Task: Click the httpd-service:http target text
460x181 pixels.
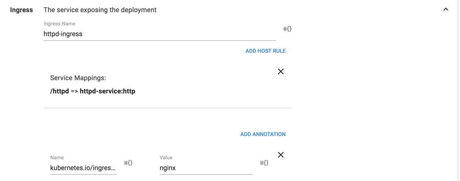Action: coord(107,91)
